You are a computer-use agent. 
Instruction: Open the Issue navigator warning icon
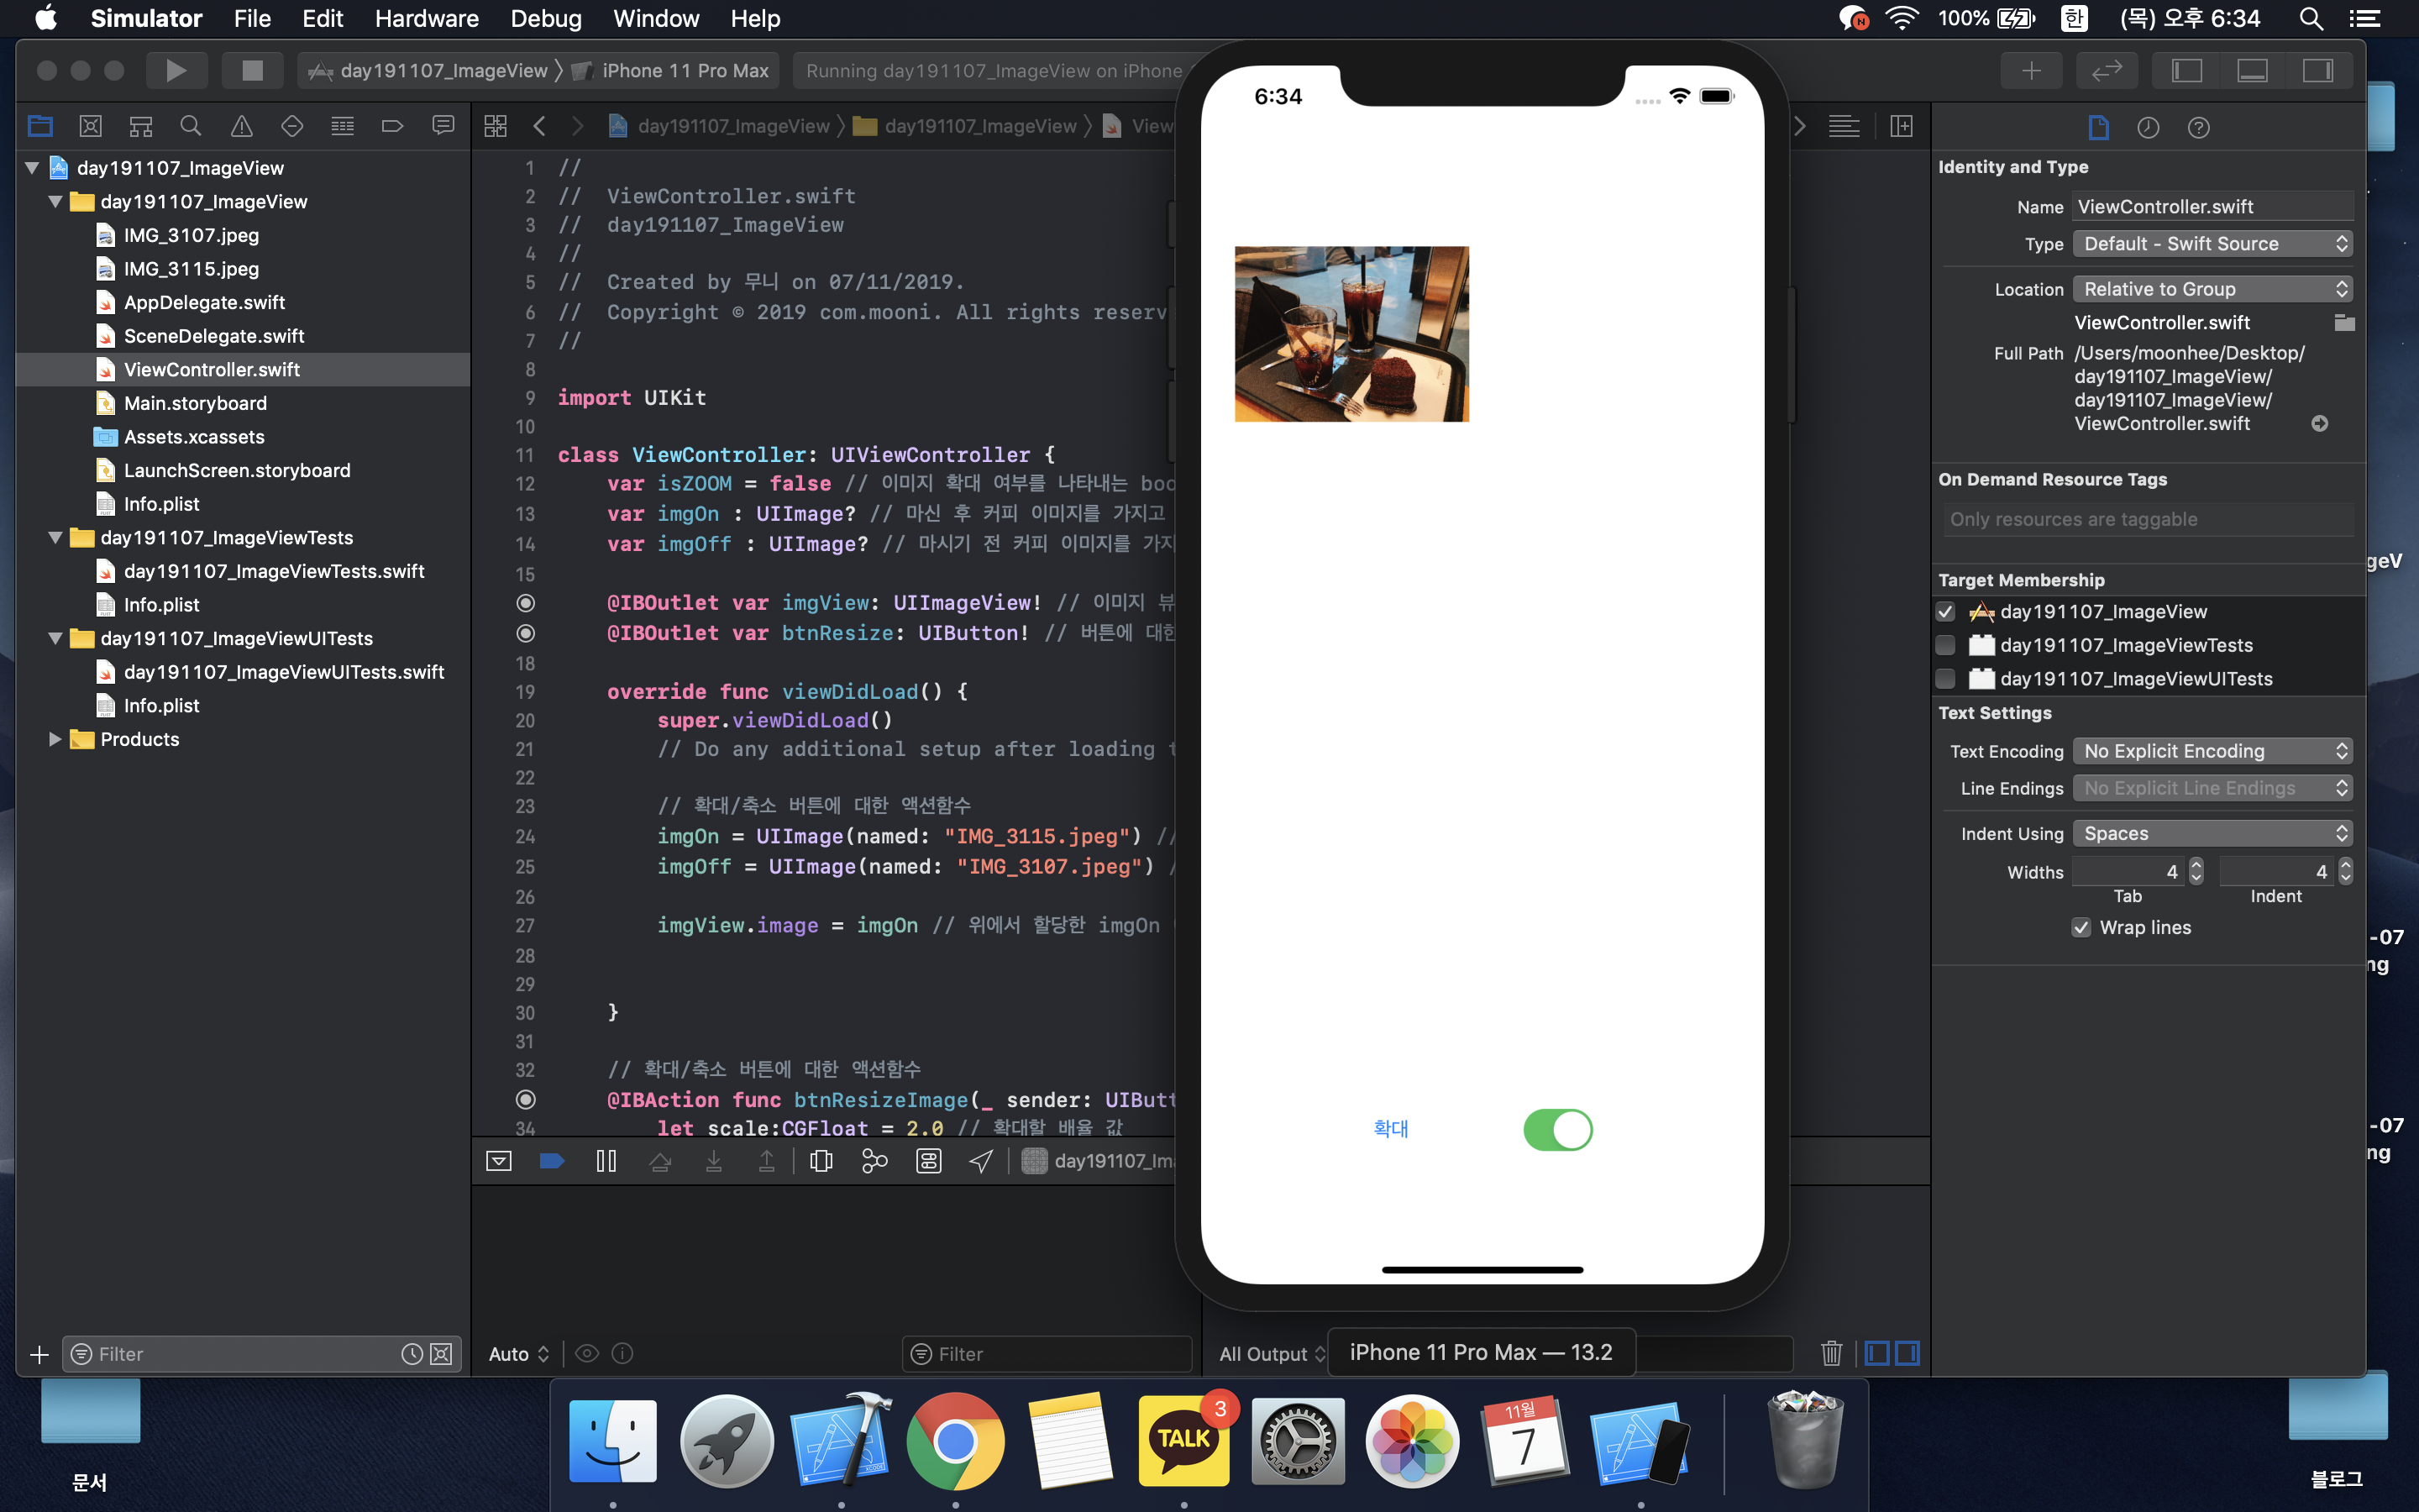point(241,126)
